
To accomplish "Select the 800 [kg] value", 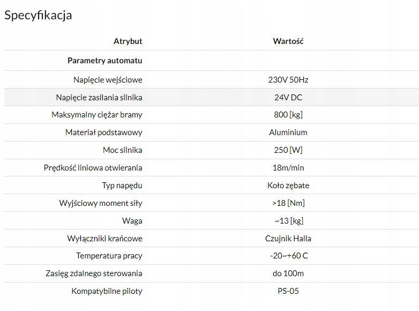I will tap(288, 115).
